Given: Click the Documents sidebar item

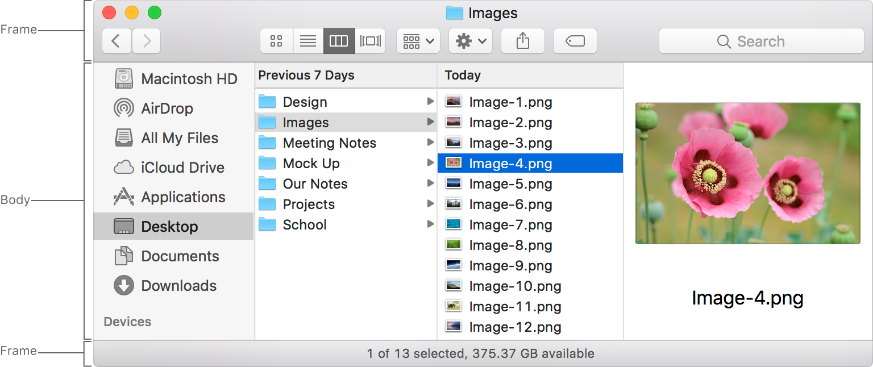Looking at the screenshot, I should (x=180, y=256).
